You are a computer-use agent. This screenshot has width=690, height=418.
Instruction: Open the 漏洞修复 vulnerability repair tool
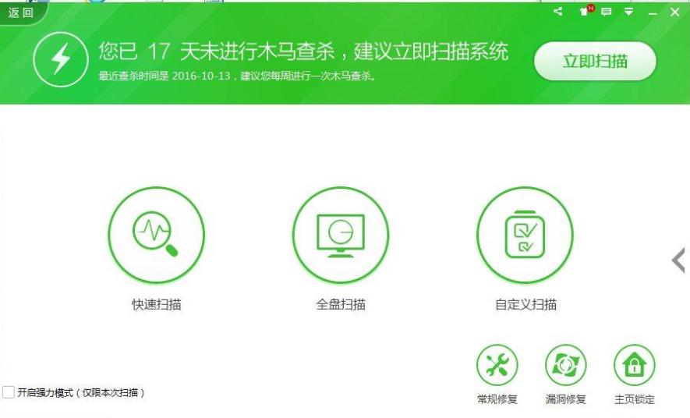pyautogui.click(x=565, y=365)
